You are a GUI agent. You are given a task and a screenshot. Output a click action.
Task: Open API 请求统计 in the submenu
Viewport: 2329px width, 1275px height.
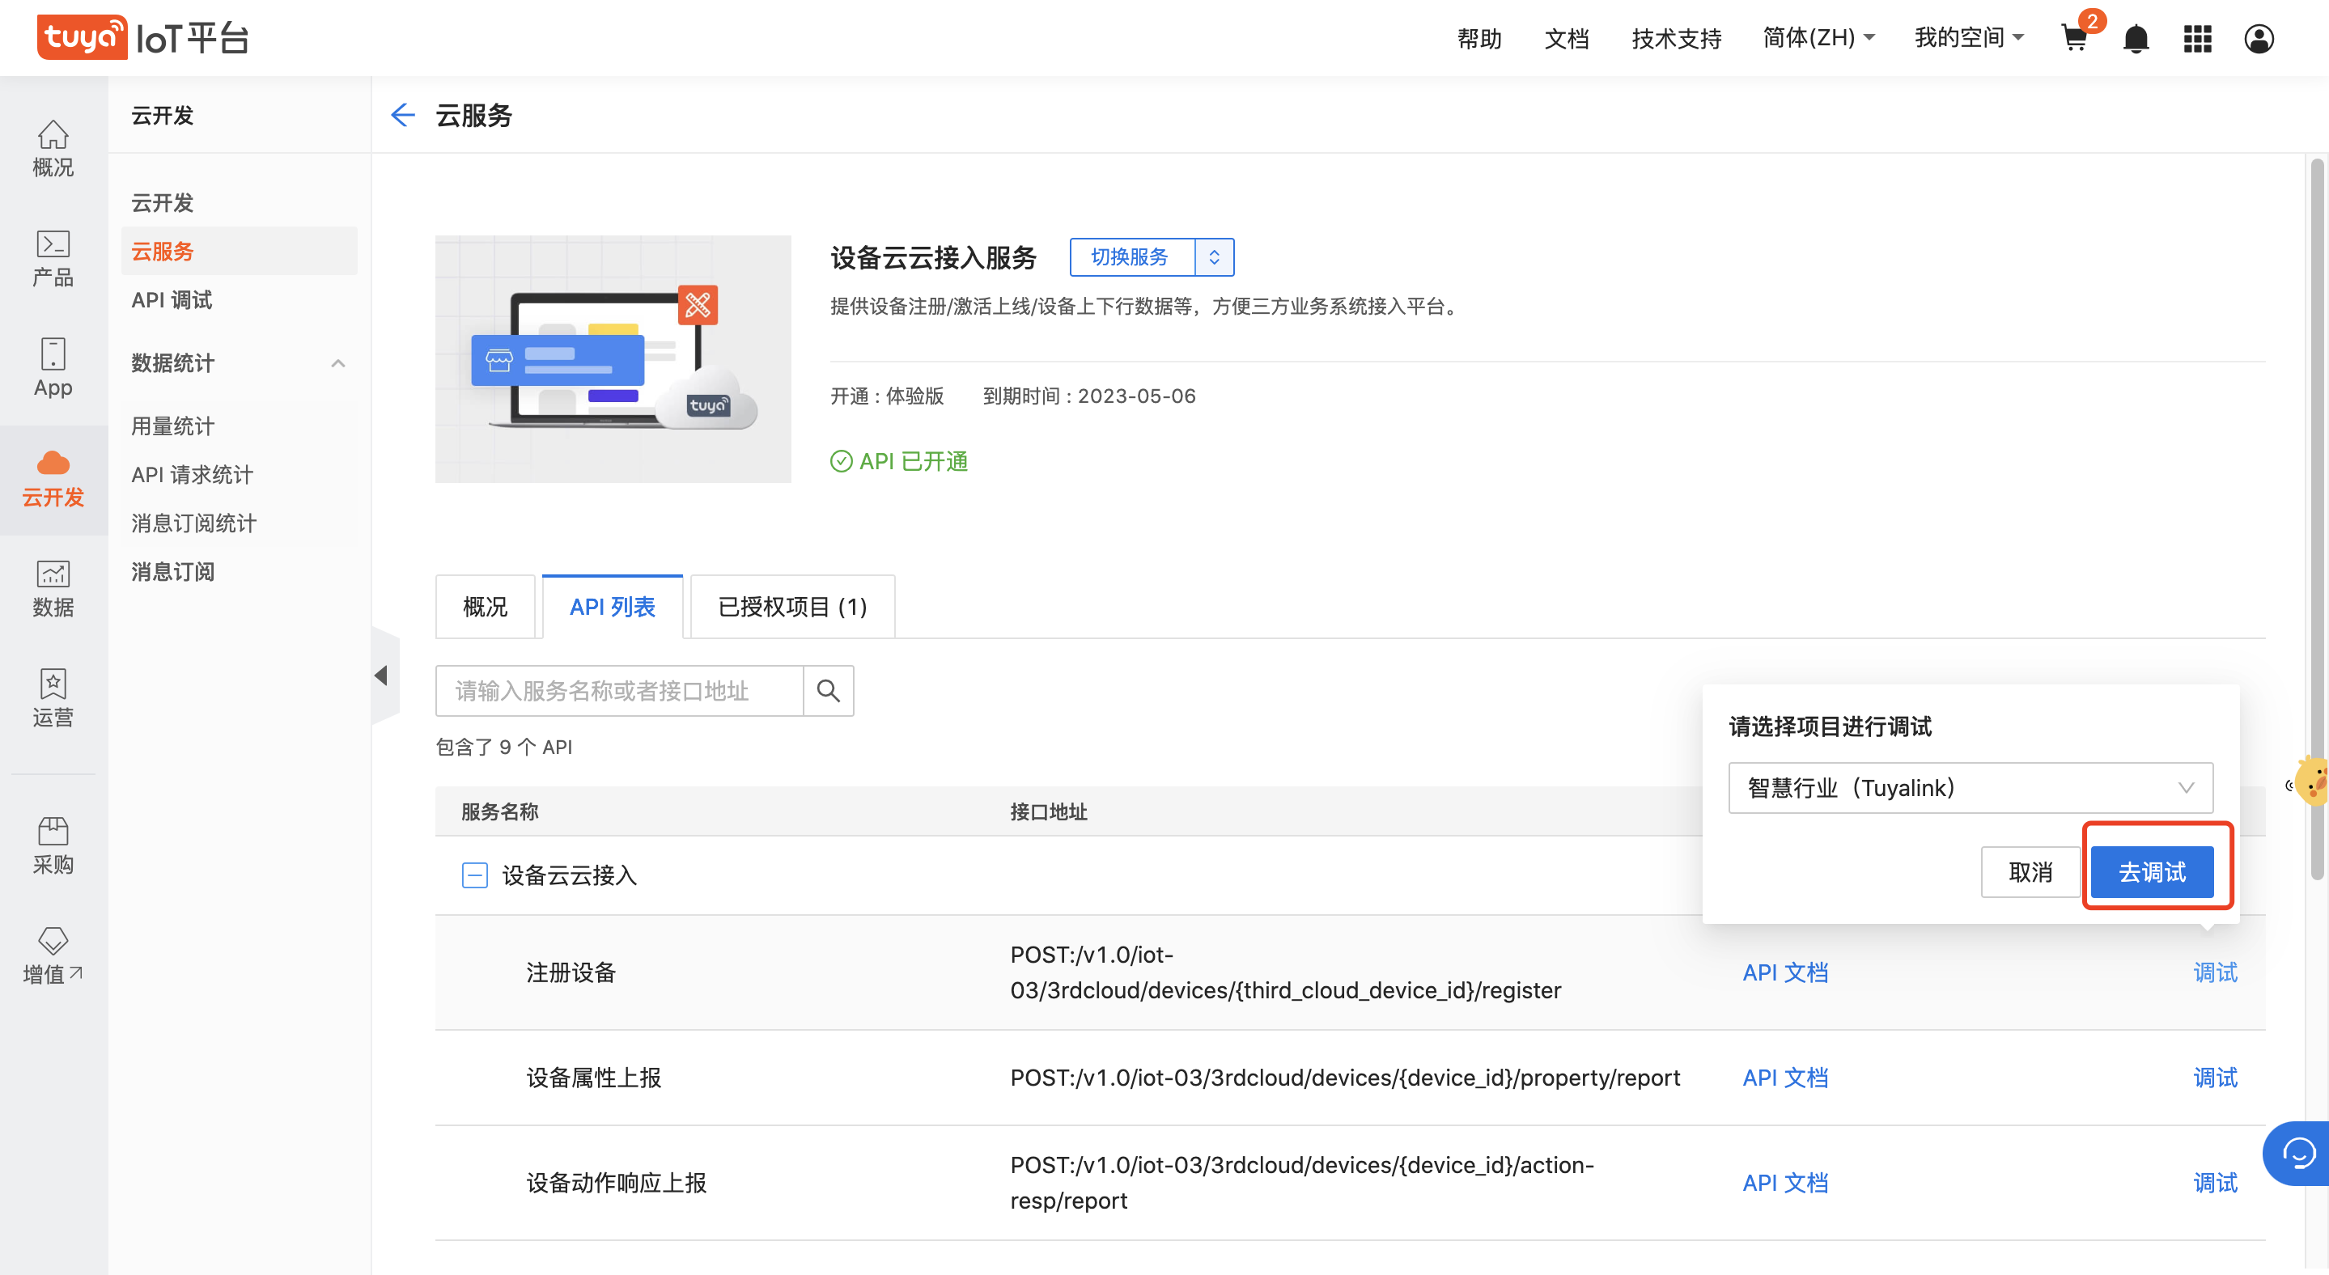click(193, 476)
